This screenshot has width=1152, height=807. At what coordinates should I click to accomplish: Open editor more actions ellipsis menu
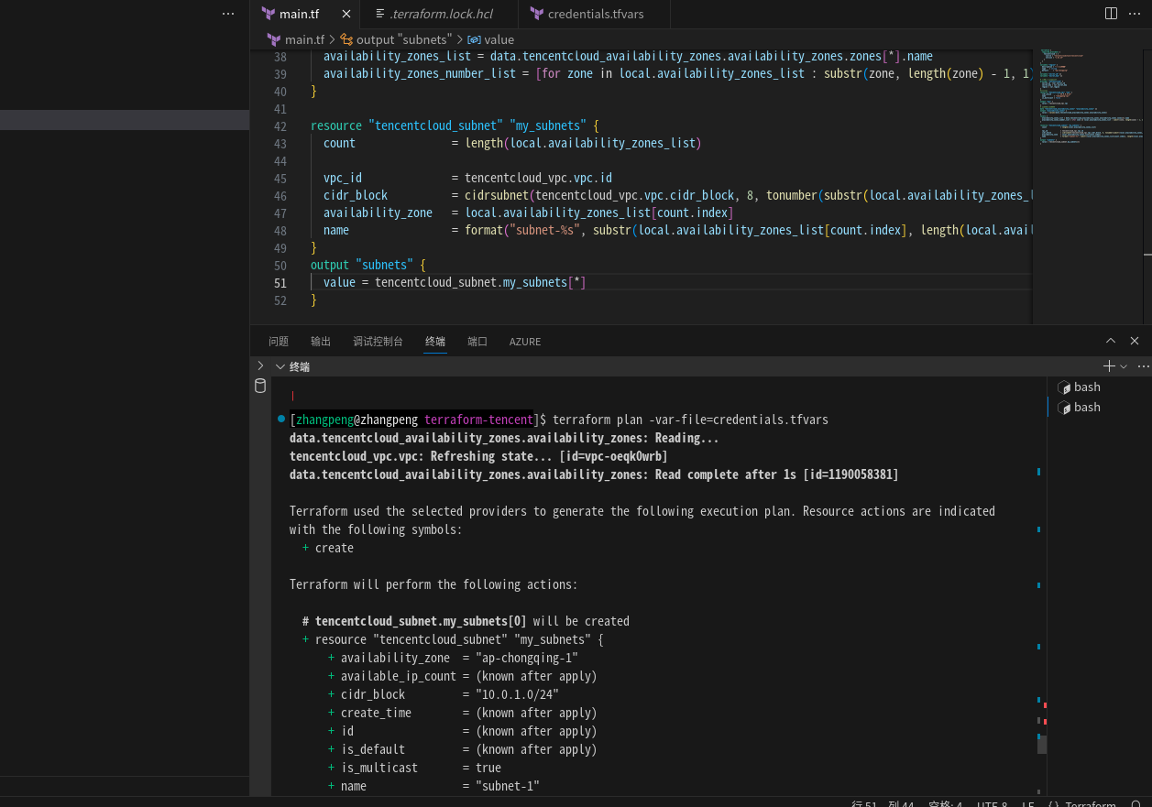1136,14
